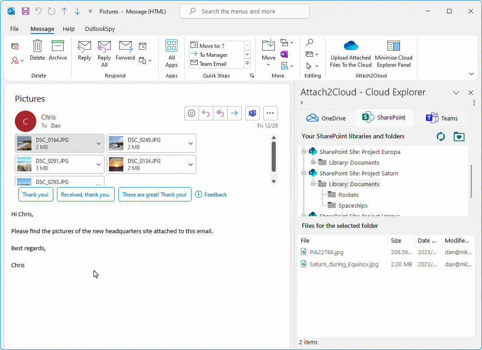Viewport: 482px width, 350px height.
Task: Click the Reply All arrow icon
Action: [220, 113]
